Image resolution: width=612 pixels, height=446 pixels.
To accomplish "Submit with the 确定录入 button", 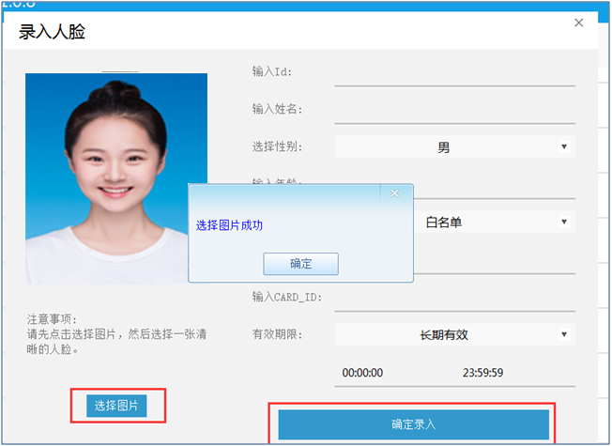I will click(413, 423).
